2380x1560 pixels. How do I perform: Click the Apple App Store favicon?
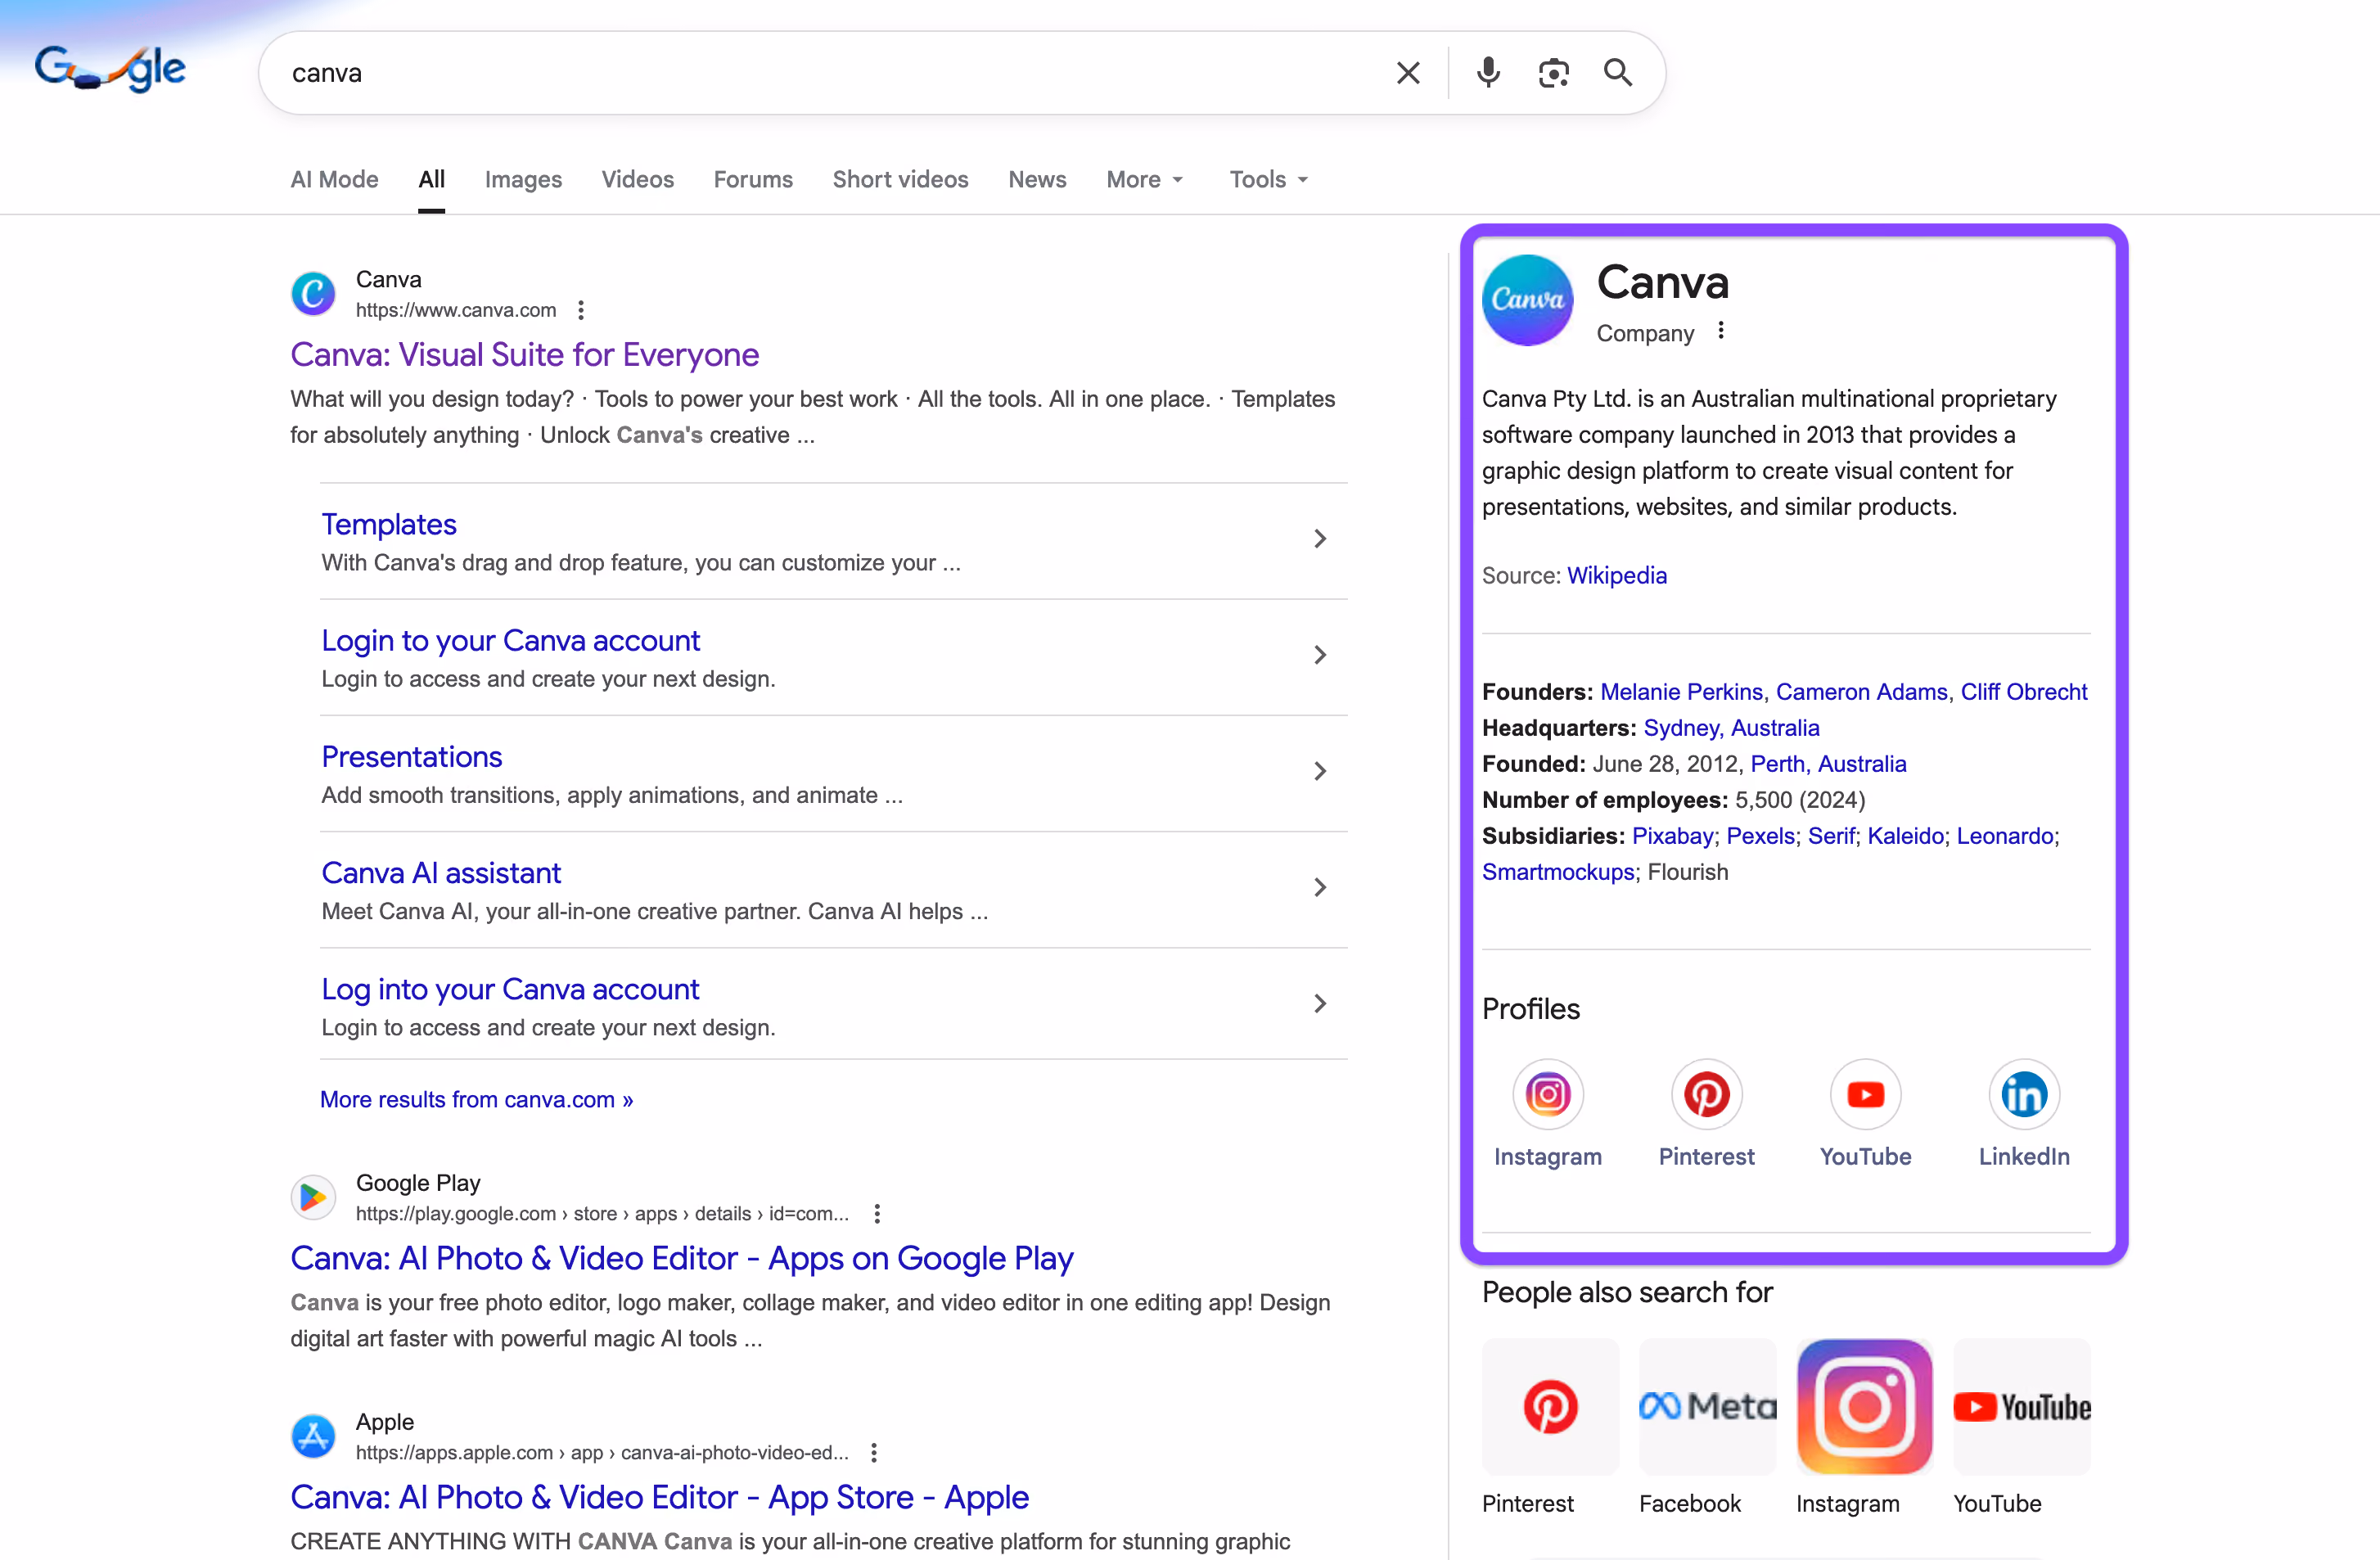pos(313,1436)
